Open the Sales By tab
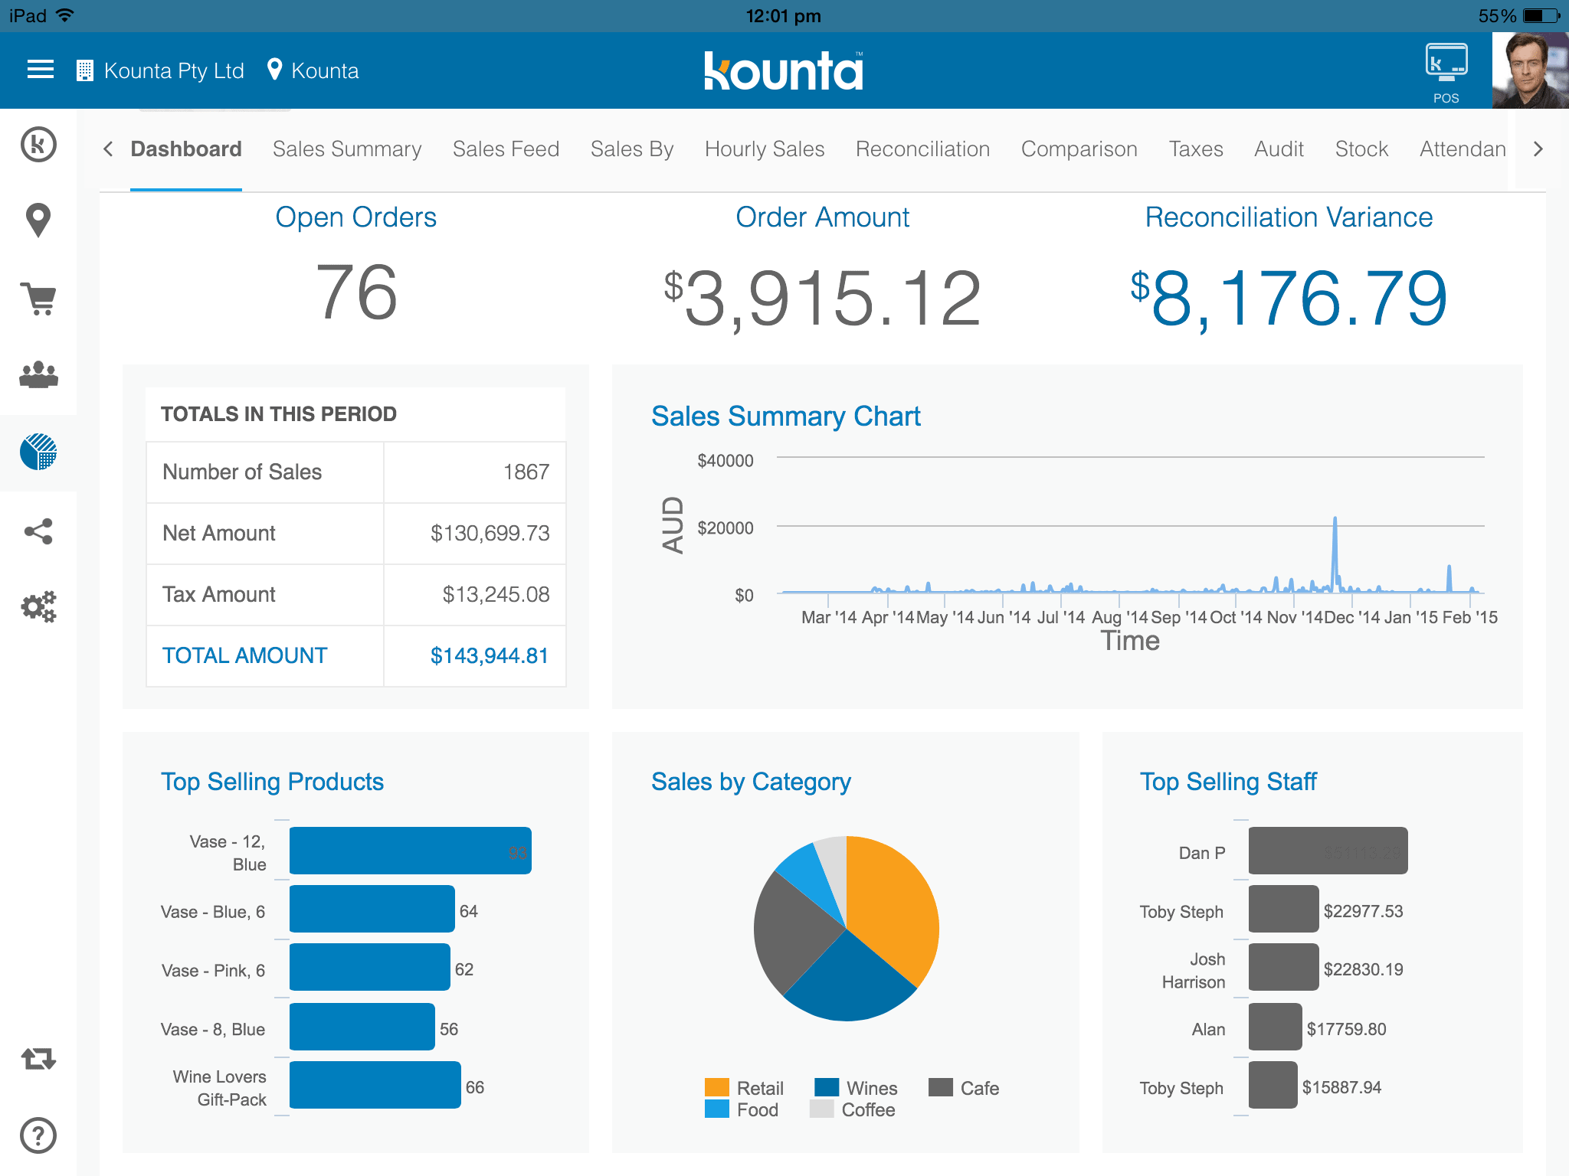 click(632, 149)
